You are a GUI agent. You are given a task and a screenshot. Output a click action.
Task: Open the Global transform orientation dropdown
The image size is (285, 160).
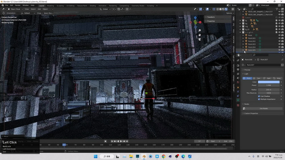(105, 9)
